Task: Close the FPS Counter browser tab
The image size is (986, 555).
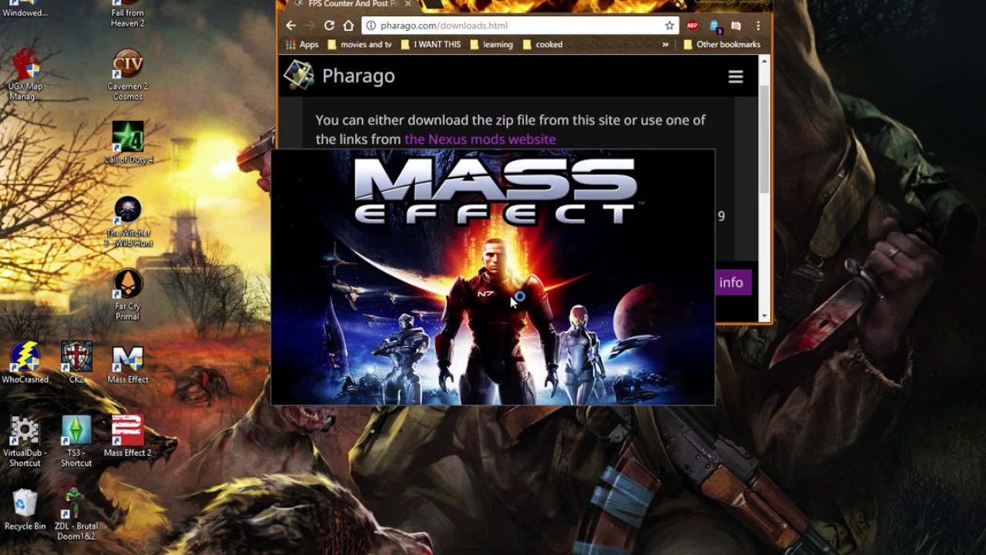Action: [407, 4]
